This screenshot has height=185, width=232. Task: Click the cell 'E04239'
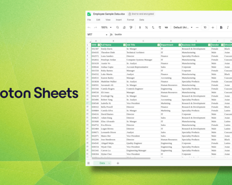96,96
